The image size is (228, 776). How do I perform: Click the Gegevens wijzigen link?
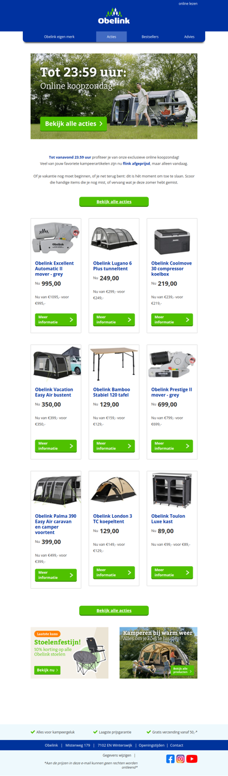117,755
